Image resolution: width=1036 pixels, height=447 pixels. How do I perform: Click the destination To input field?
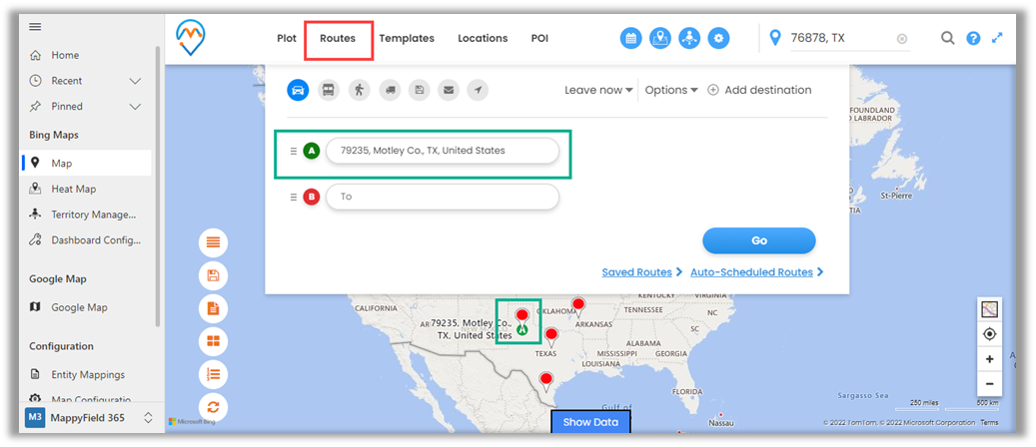point(442,197)
